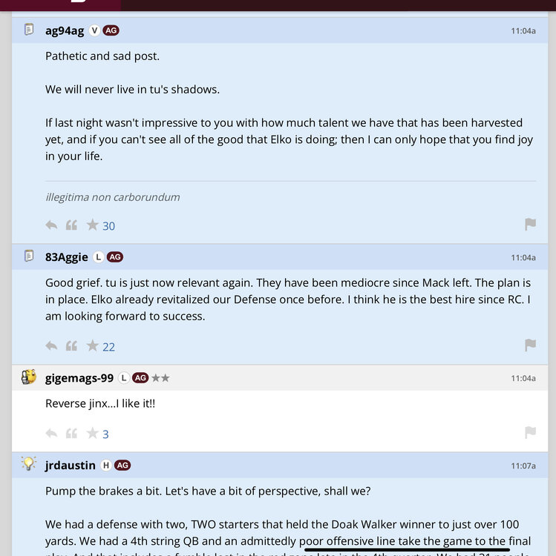The width and height of the screenshot is (556, 556).
Task: Reply to gigemags-99's post with the arrow
Action: (x=51, y=433)
